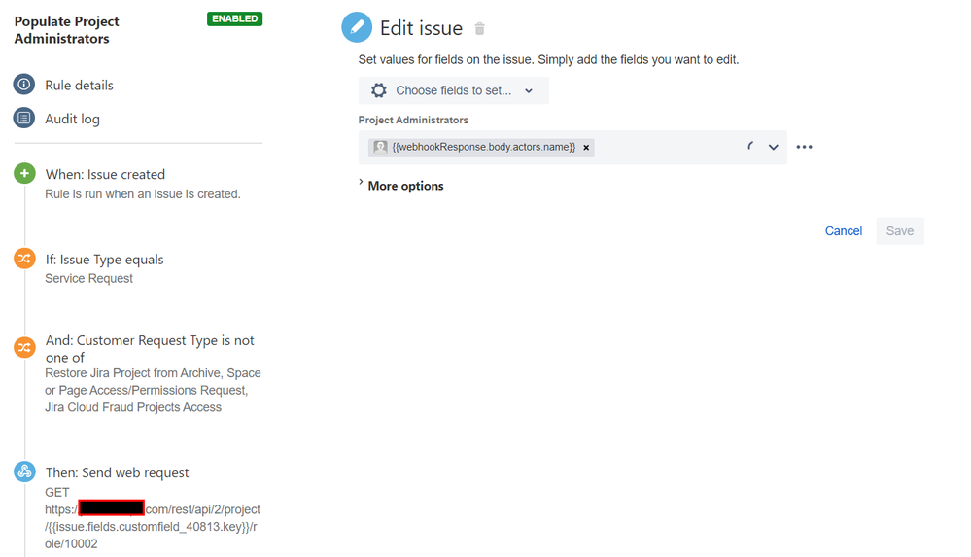
Task: Click the Edit issue heading
Action: (x=421, y=28)
